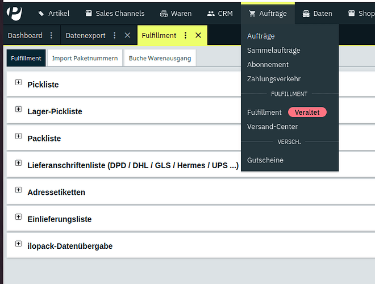Switch to Buche Warenausgang tab

(160, 58)
